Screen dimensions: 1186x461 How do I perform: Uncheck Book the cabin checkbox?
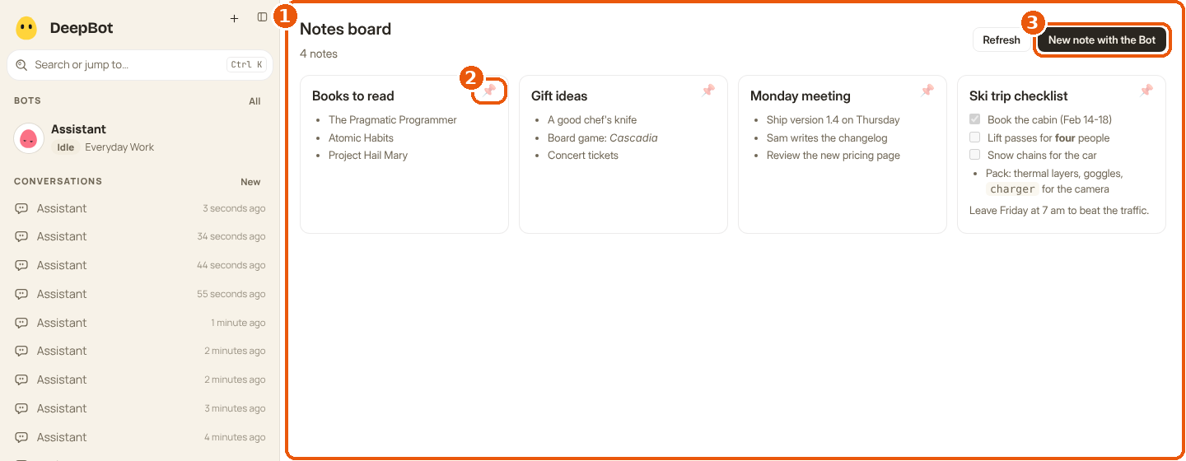pyautogui.click(x=975, y=119)
